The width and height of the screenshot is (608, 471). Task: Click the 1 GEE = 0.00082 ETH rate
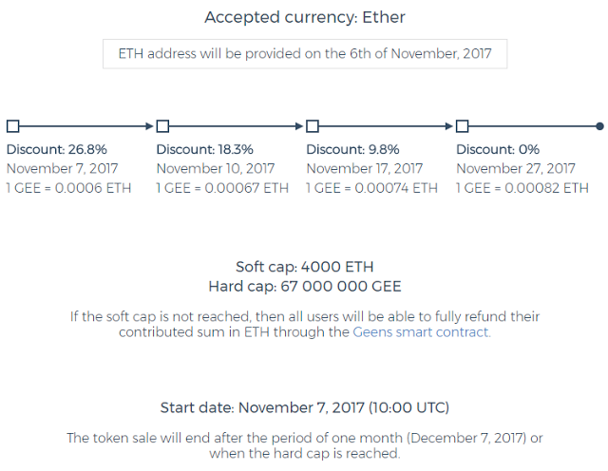click(522, 188)
